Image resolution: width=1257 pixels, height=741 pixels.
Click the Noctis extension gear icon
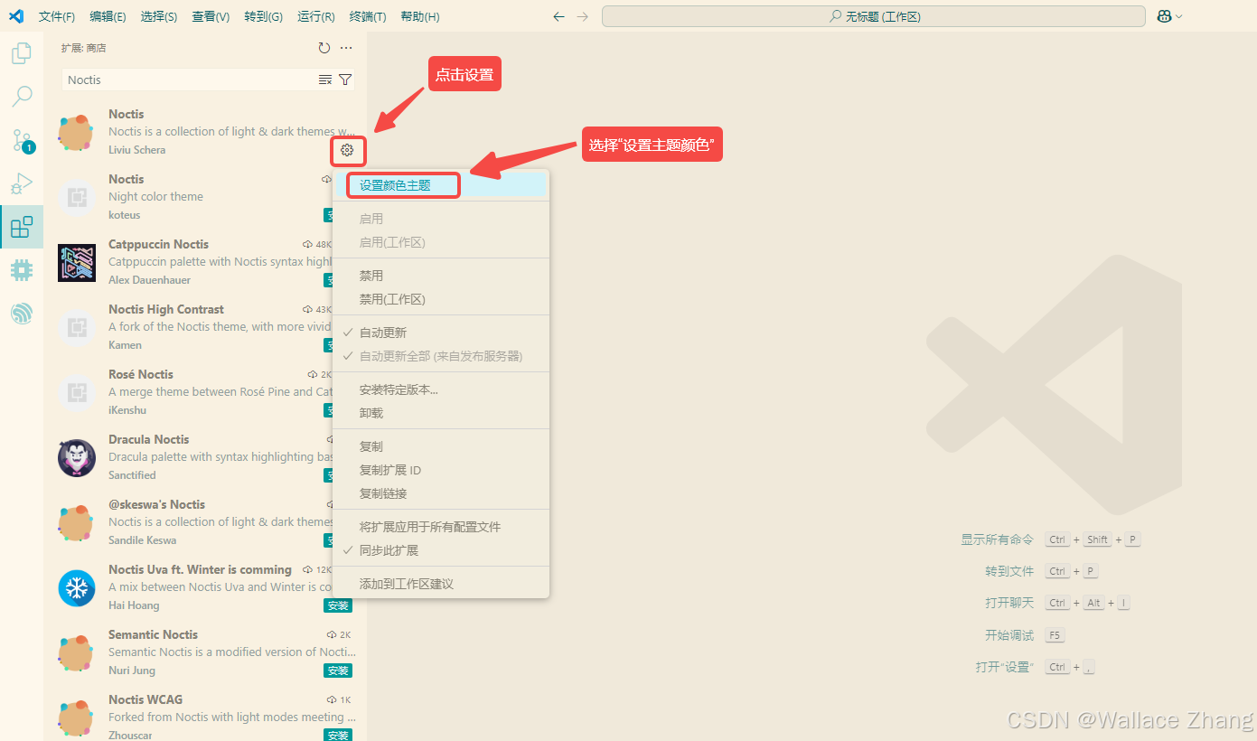pos(347,150)
